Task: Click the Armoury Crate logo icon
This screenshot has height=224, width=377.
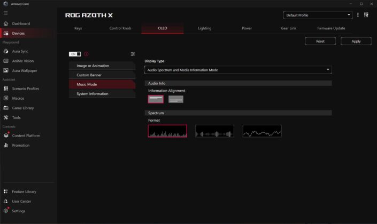Action: pos(6,4)
